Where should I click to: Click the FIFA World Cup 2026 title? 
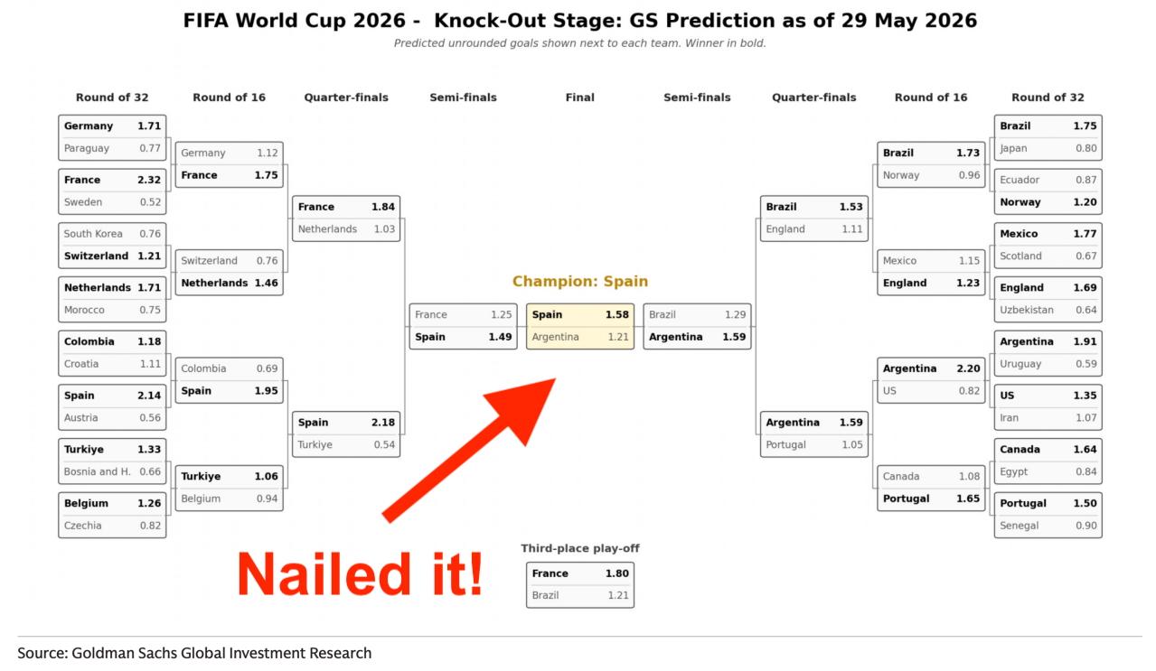coord(580,21)
